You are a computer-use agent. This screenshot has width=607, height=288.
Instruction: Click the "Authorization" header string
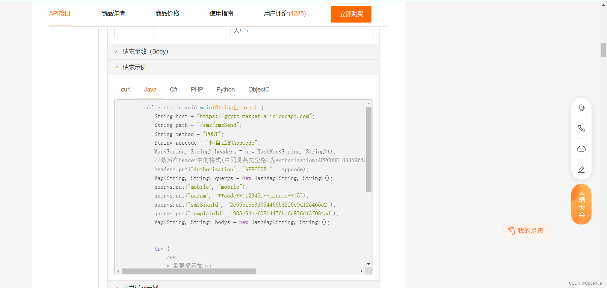(x=214, y=170)
